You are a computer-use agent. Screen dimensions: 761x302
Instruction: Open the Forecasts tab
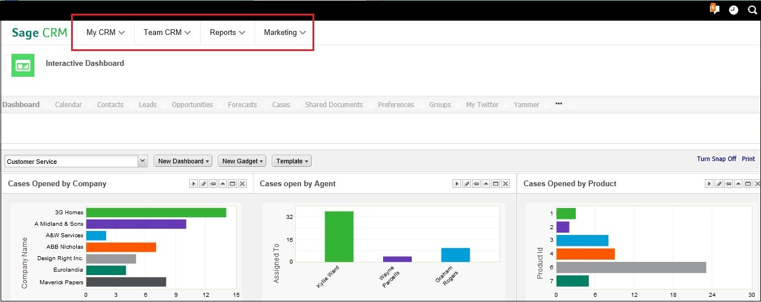click(243, 105)
